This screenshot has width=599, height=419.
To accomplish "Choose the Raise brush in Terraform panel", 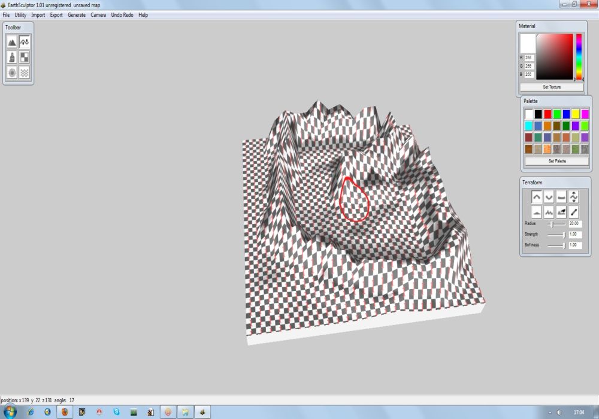I will 537,196.
